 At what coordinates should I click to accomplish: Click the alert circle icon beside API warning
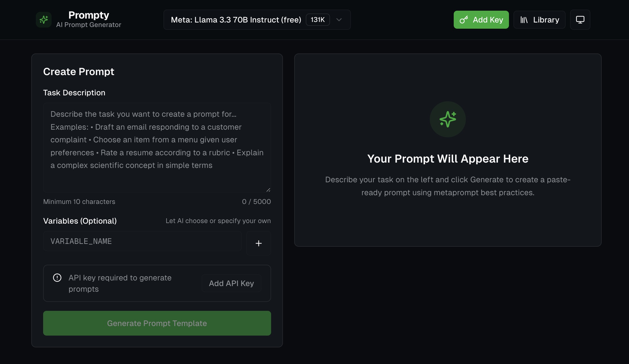(57, 278)
